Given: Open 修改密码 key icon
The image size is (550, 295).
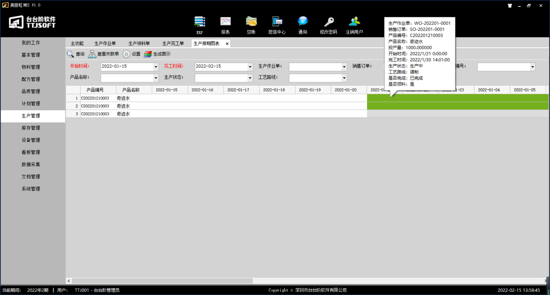Looking at the screenshot, I should [329, 22].
